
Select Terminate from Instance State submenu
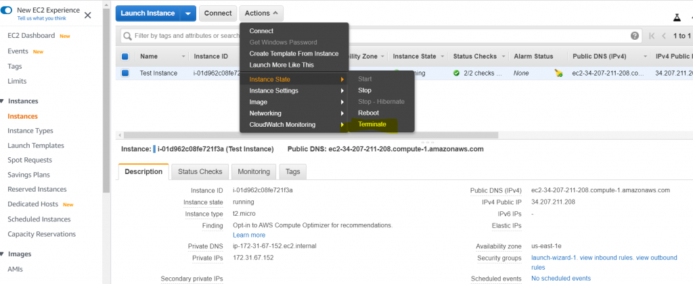pyautogui.click(x=372, y=124)
